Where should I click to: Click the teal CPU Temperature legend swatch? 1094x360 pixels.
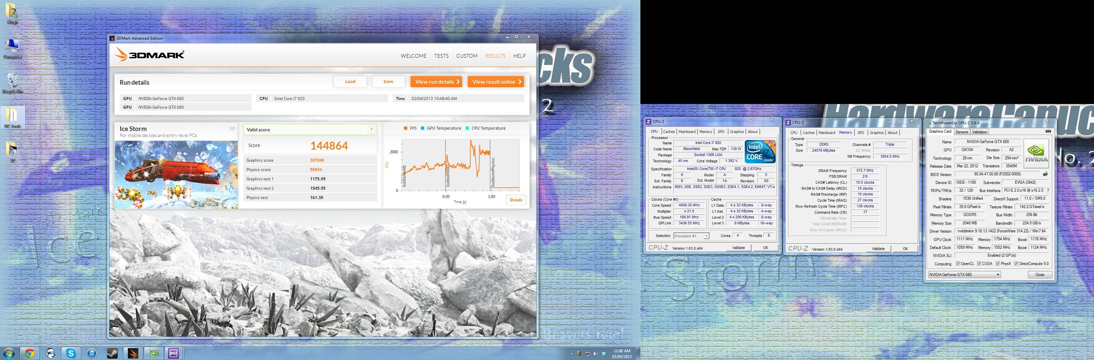pyautogui.click(x=467, y=128)
